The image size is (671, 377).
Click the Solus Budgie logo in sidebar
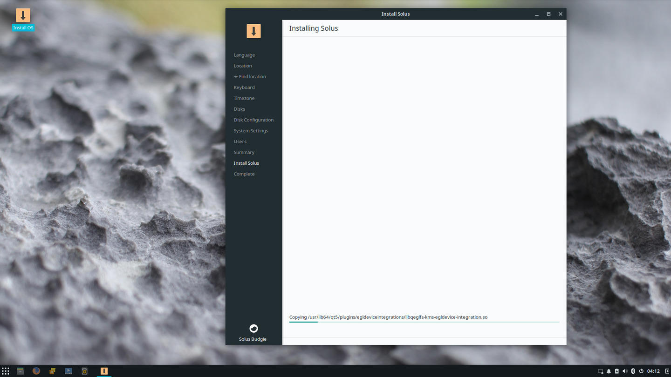(253, 328)
